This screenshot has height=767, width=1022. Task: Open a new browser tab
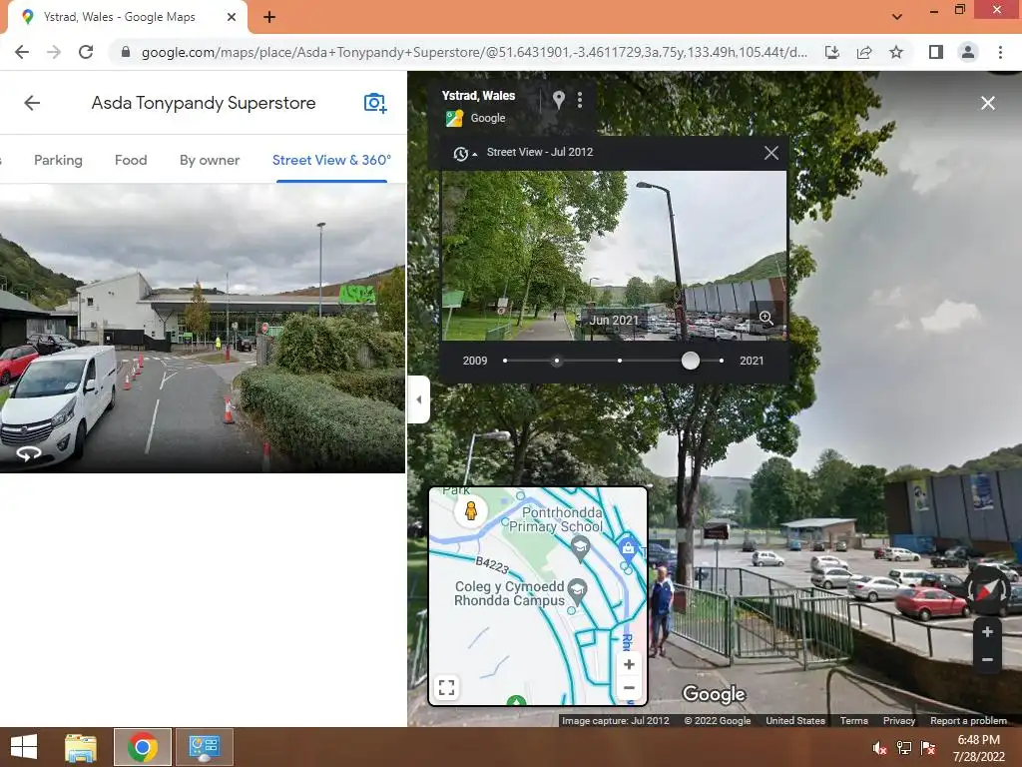(269, 17)
